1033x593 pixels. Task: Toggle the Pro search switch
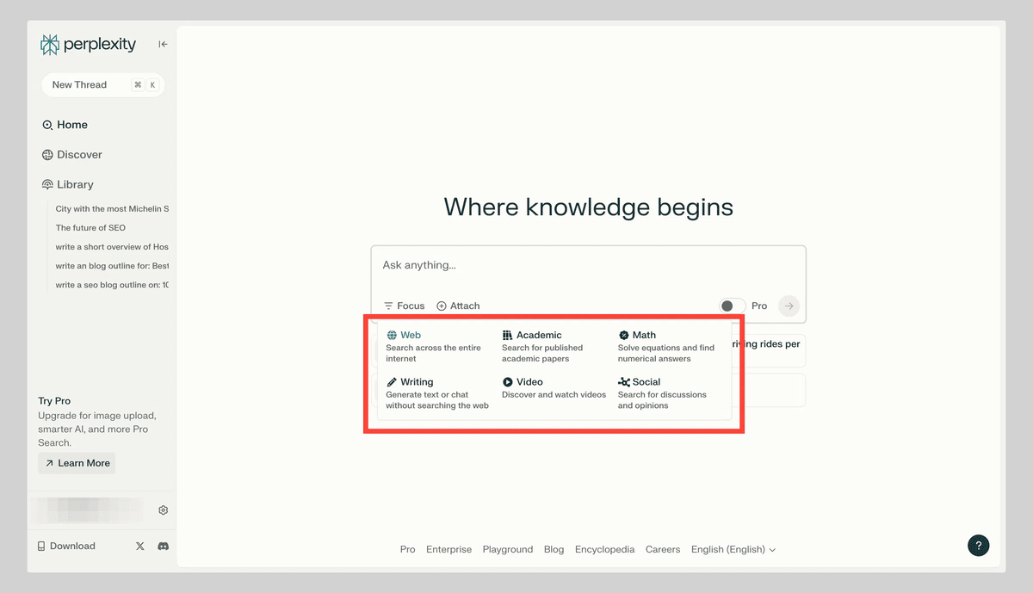pyautogui.click(x=732, y=306)
